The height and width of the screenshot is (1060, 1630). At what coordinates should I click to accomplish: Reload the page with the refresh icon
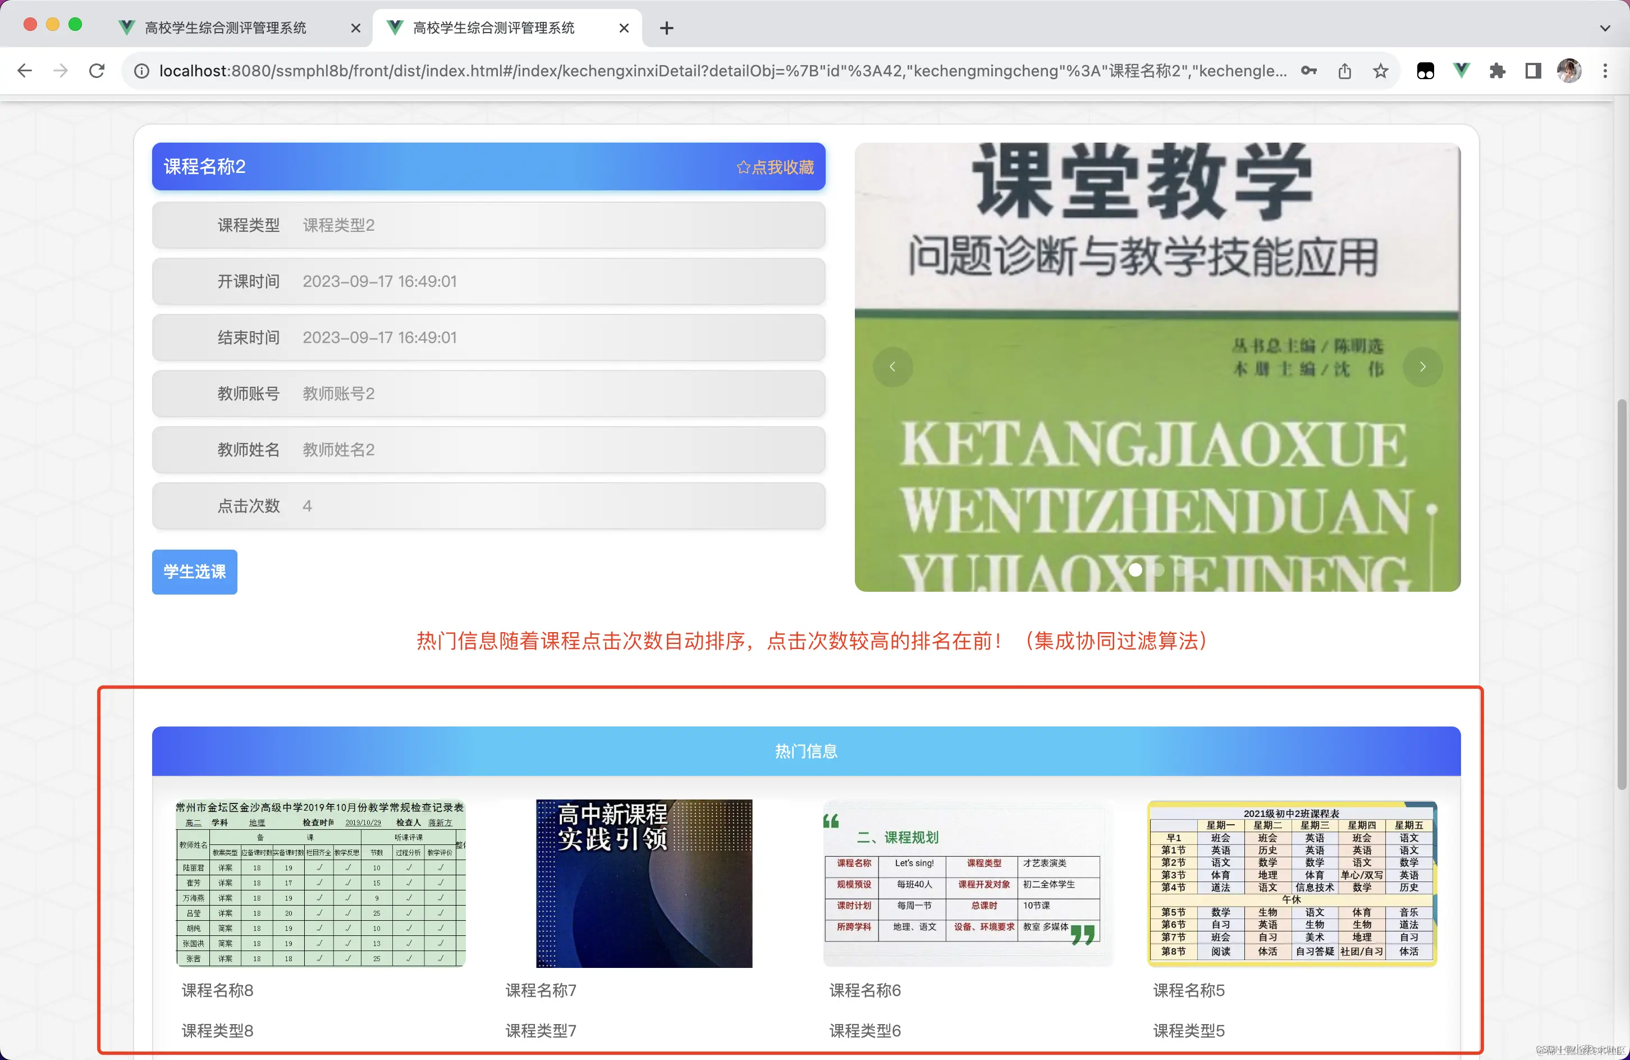point(97,71)
